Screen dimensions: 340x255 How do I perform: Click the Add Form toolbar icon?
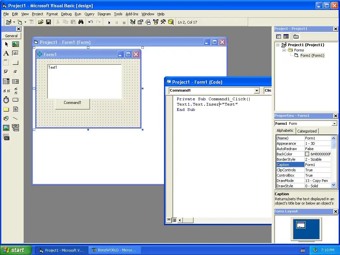tap(20, 22)
